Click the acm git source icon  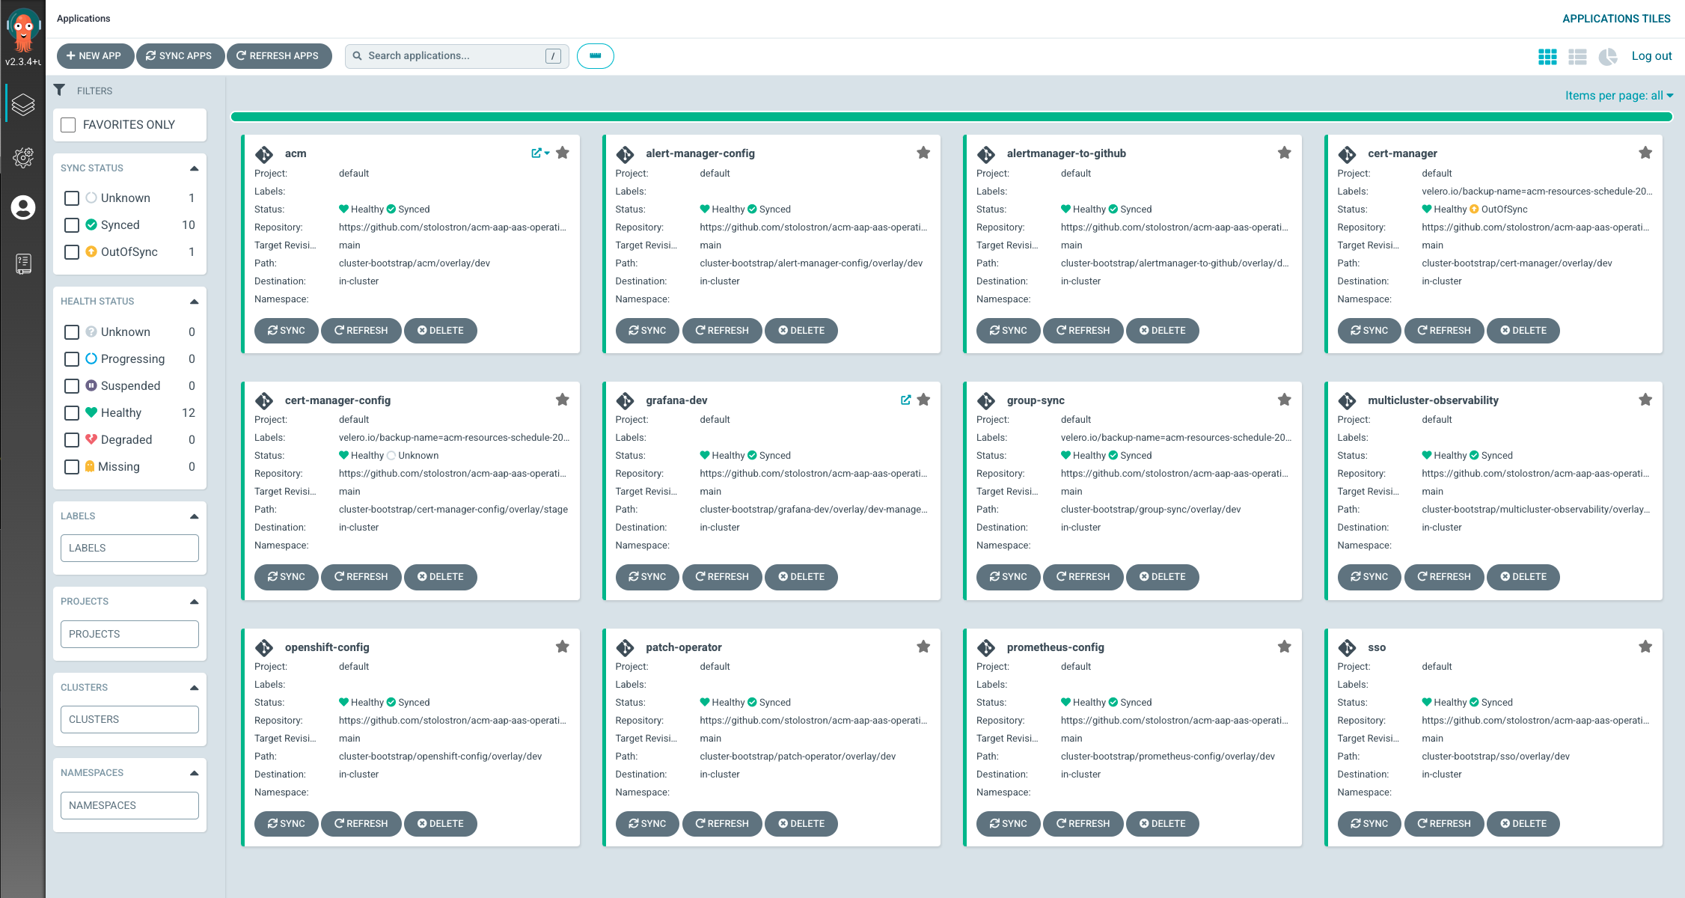tap(264, 154)
